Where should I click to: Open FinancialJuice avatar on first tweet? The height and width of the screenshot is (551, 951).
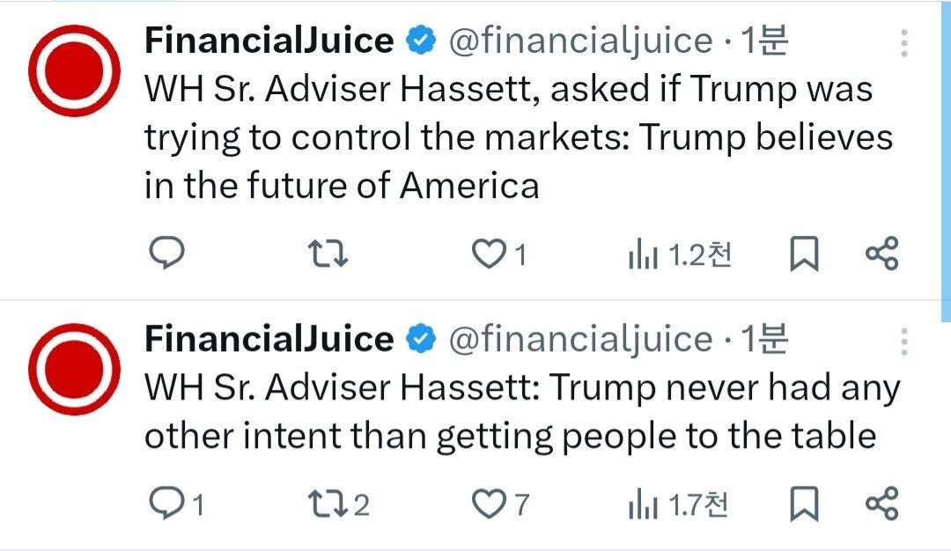(74, 71)
